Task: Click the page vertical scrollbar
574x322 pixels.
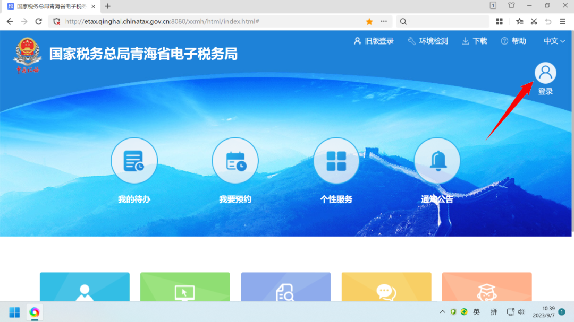Action: tap(572, 132)
